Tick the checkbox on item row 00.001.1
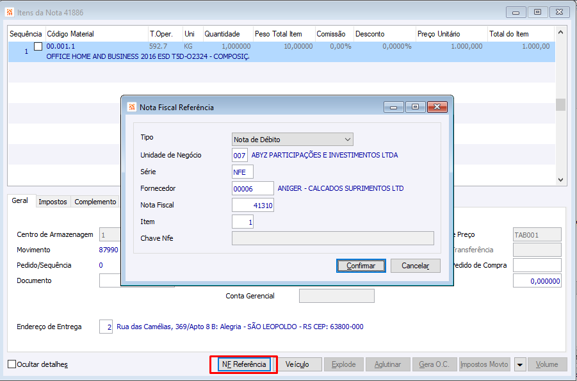577x381 pixels. (x=38, y=46)
